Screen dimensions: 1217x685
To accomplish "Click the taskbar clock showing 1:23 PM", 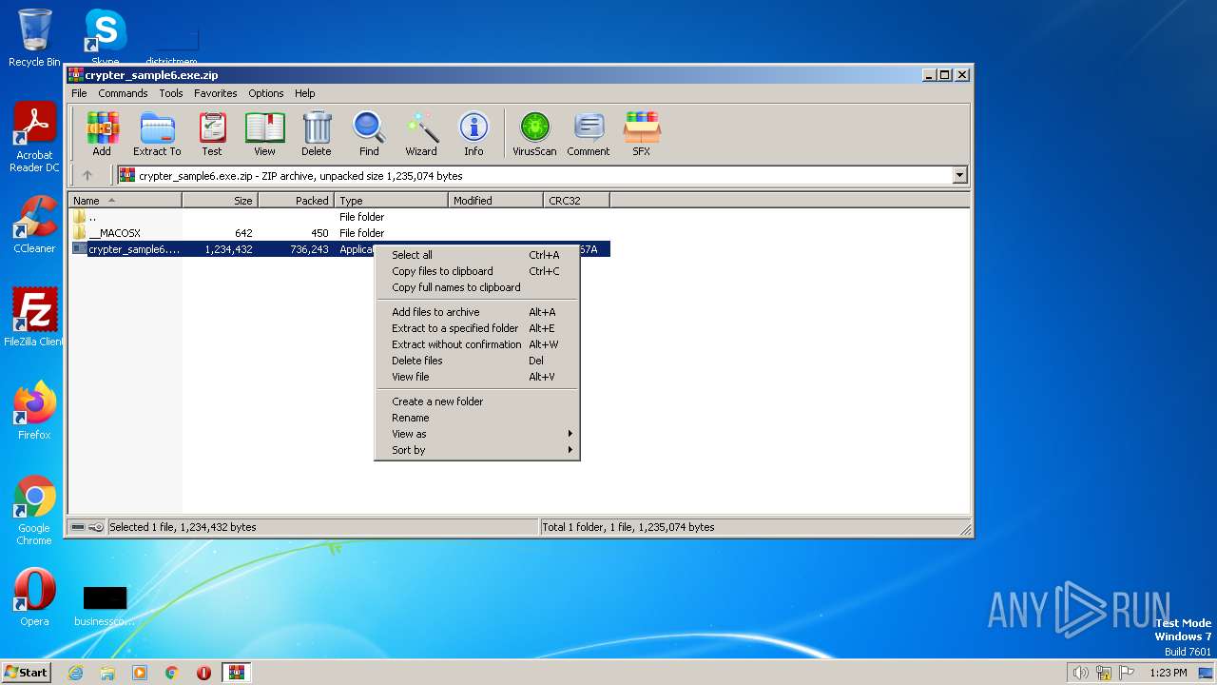I will (1168, 673).
